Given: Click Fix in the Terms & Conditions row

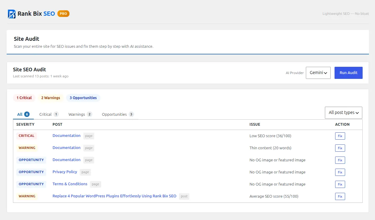Looking at the screenshot, I should pos(340,184).
